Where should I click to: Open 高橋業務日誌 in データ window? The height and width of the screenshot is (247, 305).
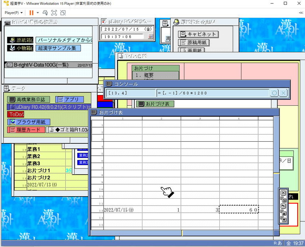(x=29, y=99)
